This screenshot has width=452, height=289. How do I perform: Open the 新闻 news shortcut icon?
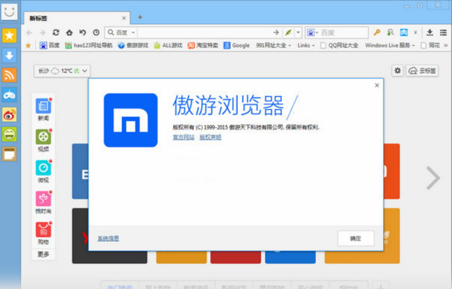pyautogui.click(x=43, y=106)
